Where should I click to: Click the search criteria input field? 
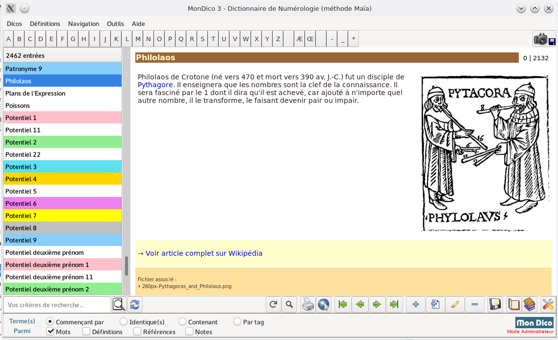point(57,305)
